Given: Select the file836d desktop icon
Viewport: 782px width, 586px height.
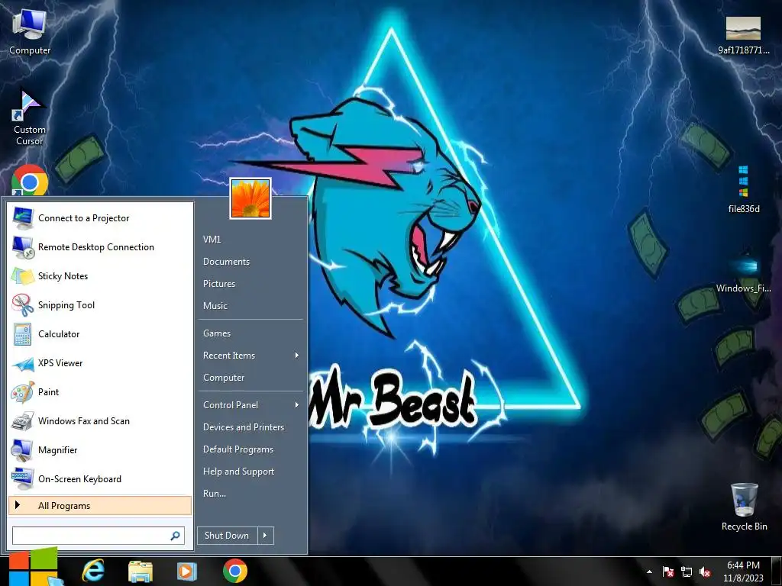Looking at the screenshot, I should [743, 189].
